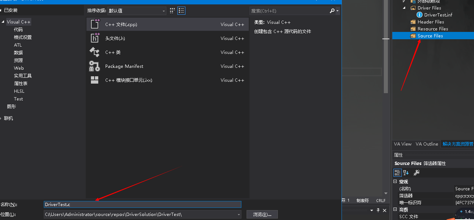Collapse the Visual C++ tree node
The width and height of the screenshot is (474, 220).
tap(3, 22)
